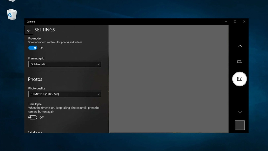Click the SETTINGS heading text

[45, 30]
